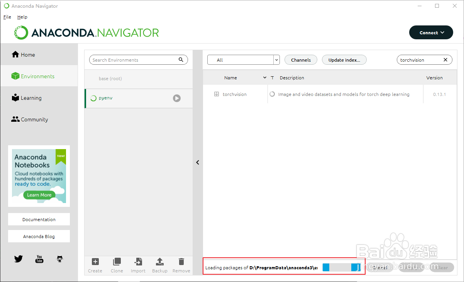Click the Description column header
464x282 pixels.
click(x=292, y=78)
